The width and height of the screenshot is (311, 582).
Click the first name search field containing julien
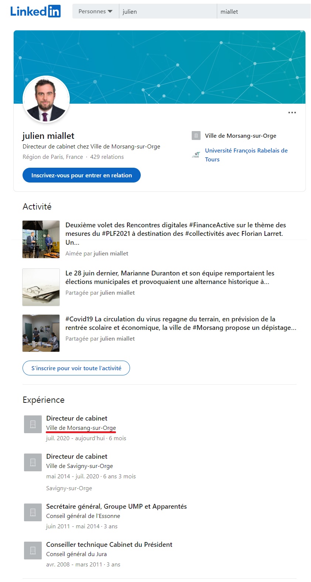click(x=168, y=11)
